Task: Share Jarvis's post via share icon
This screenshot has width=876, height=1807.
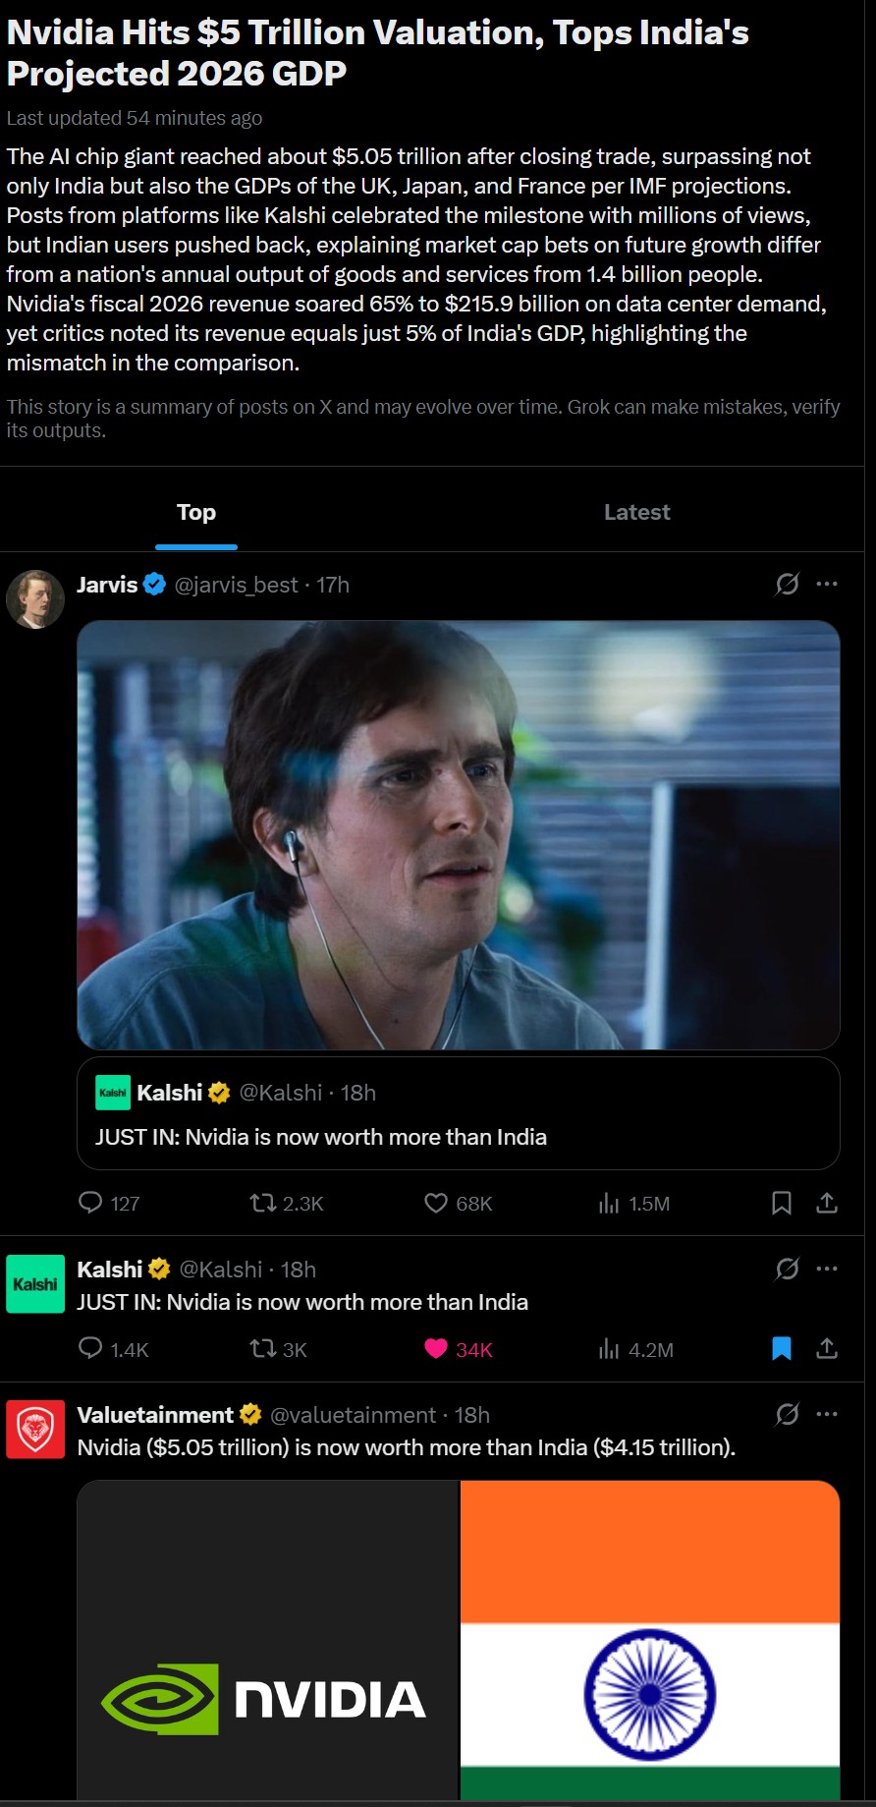Action: (x=827, y=1203)
